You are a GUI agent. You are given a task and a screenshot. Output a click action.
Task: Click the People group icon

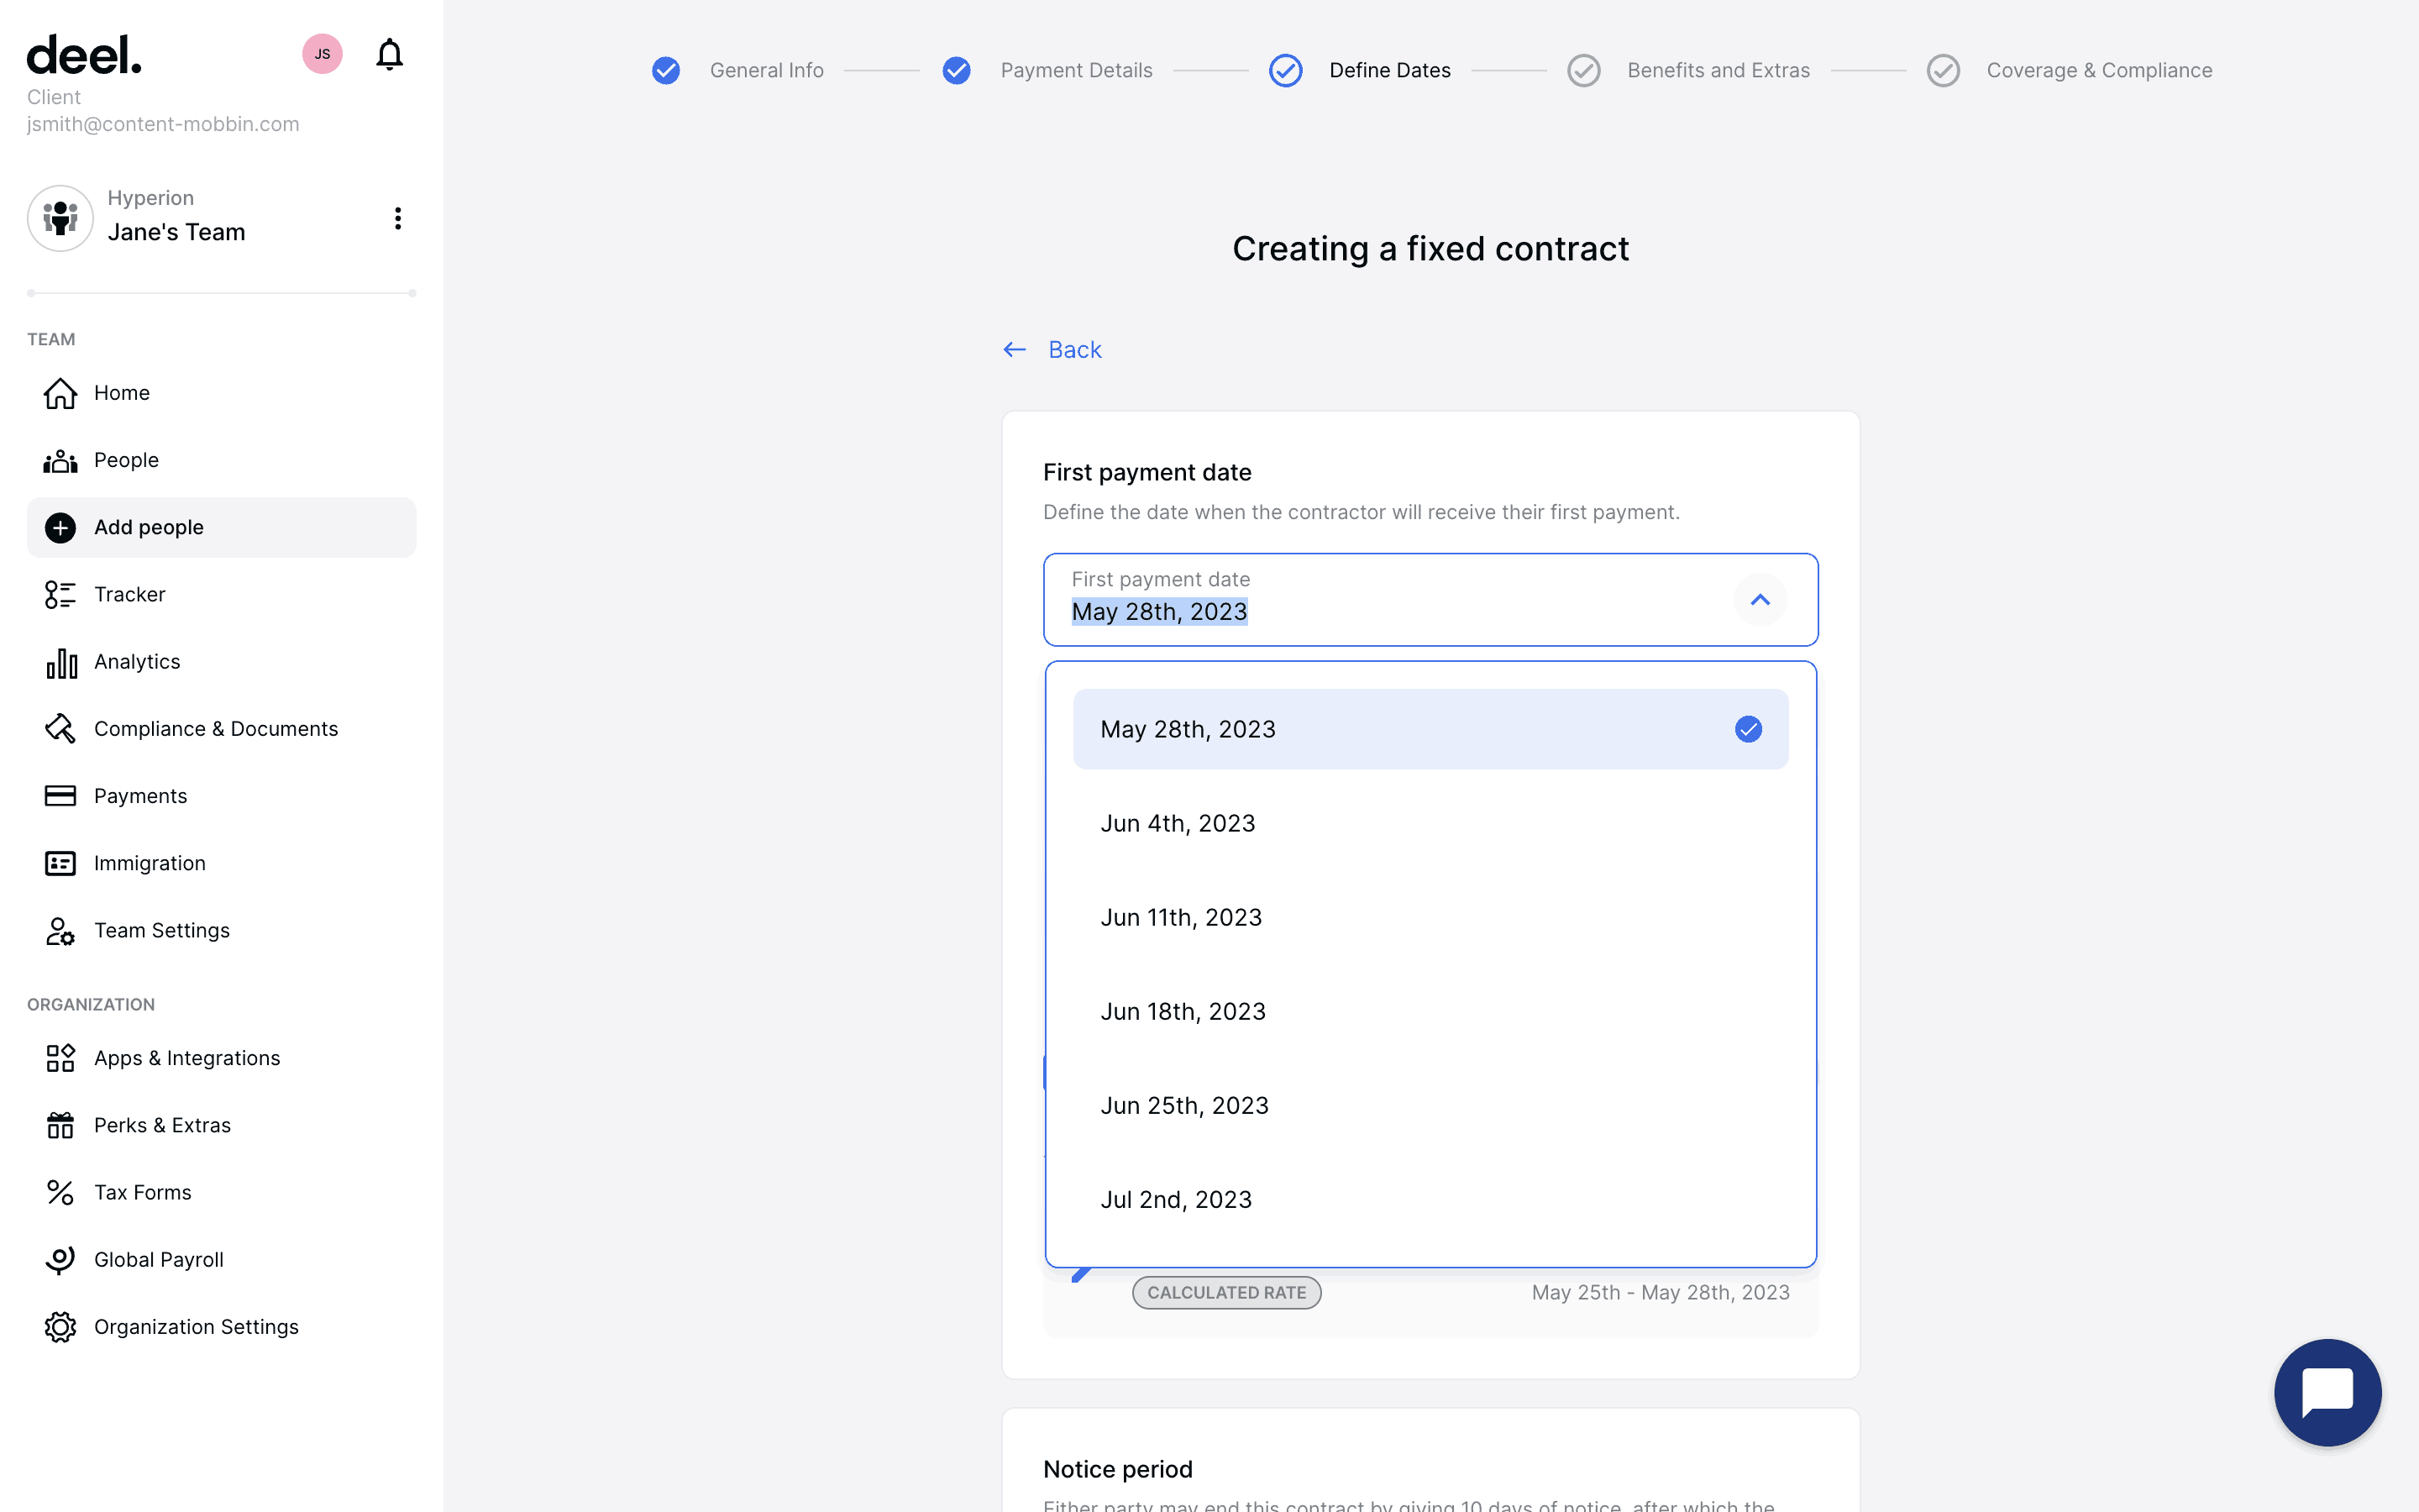coord(60,460)
